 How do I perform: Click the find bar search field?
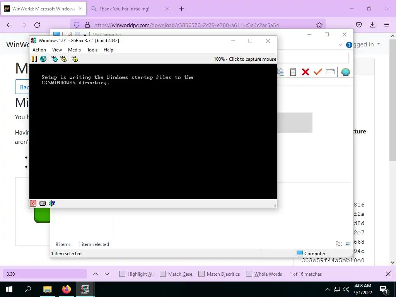[45, 274]
